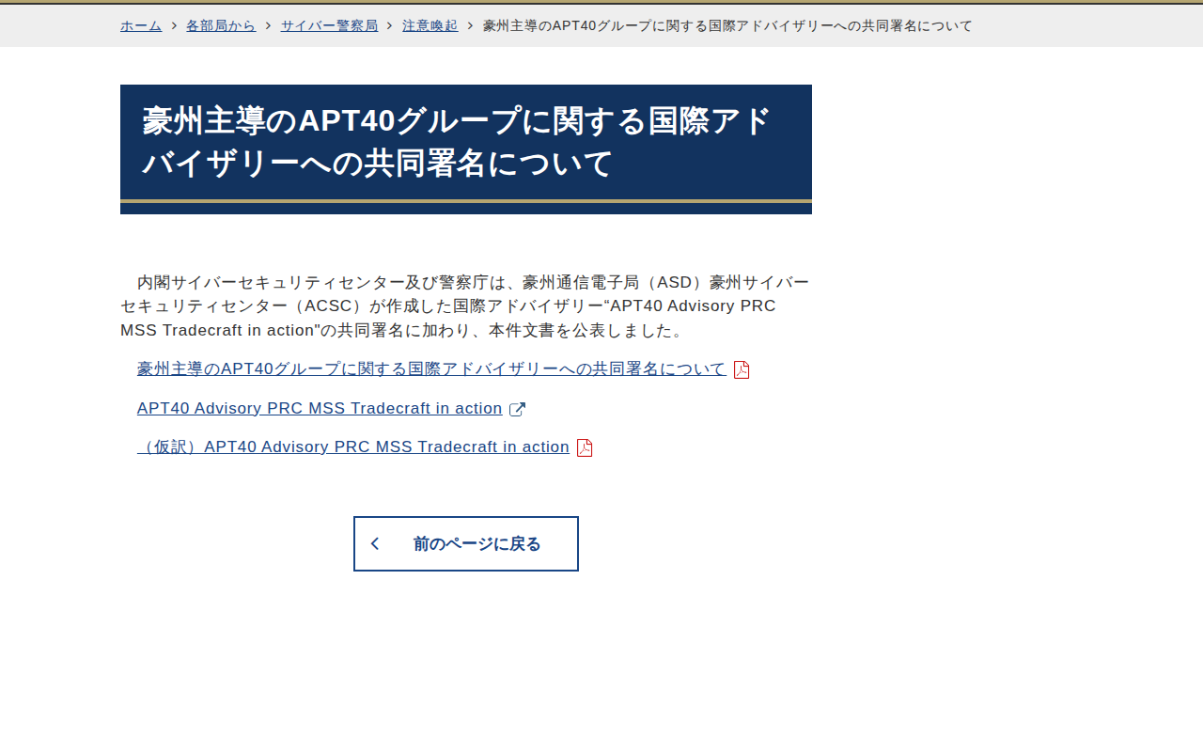Click external-link icon beside APT40 Advisory

pos(517,409)
